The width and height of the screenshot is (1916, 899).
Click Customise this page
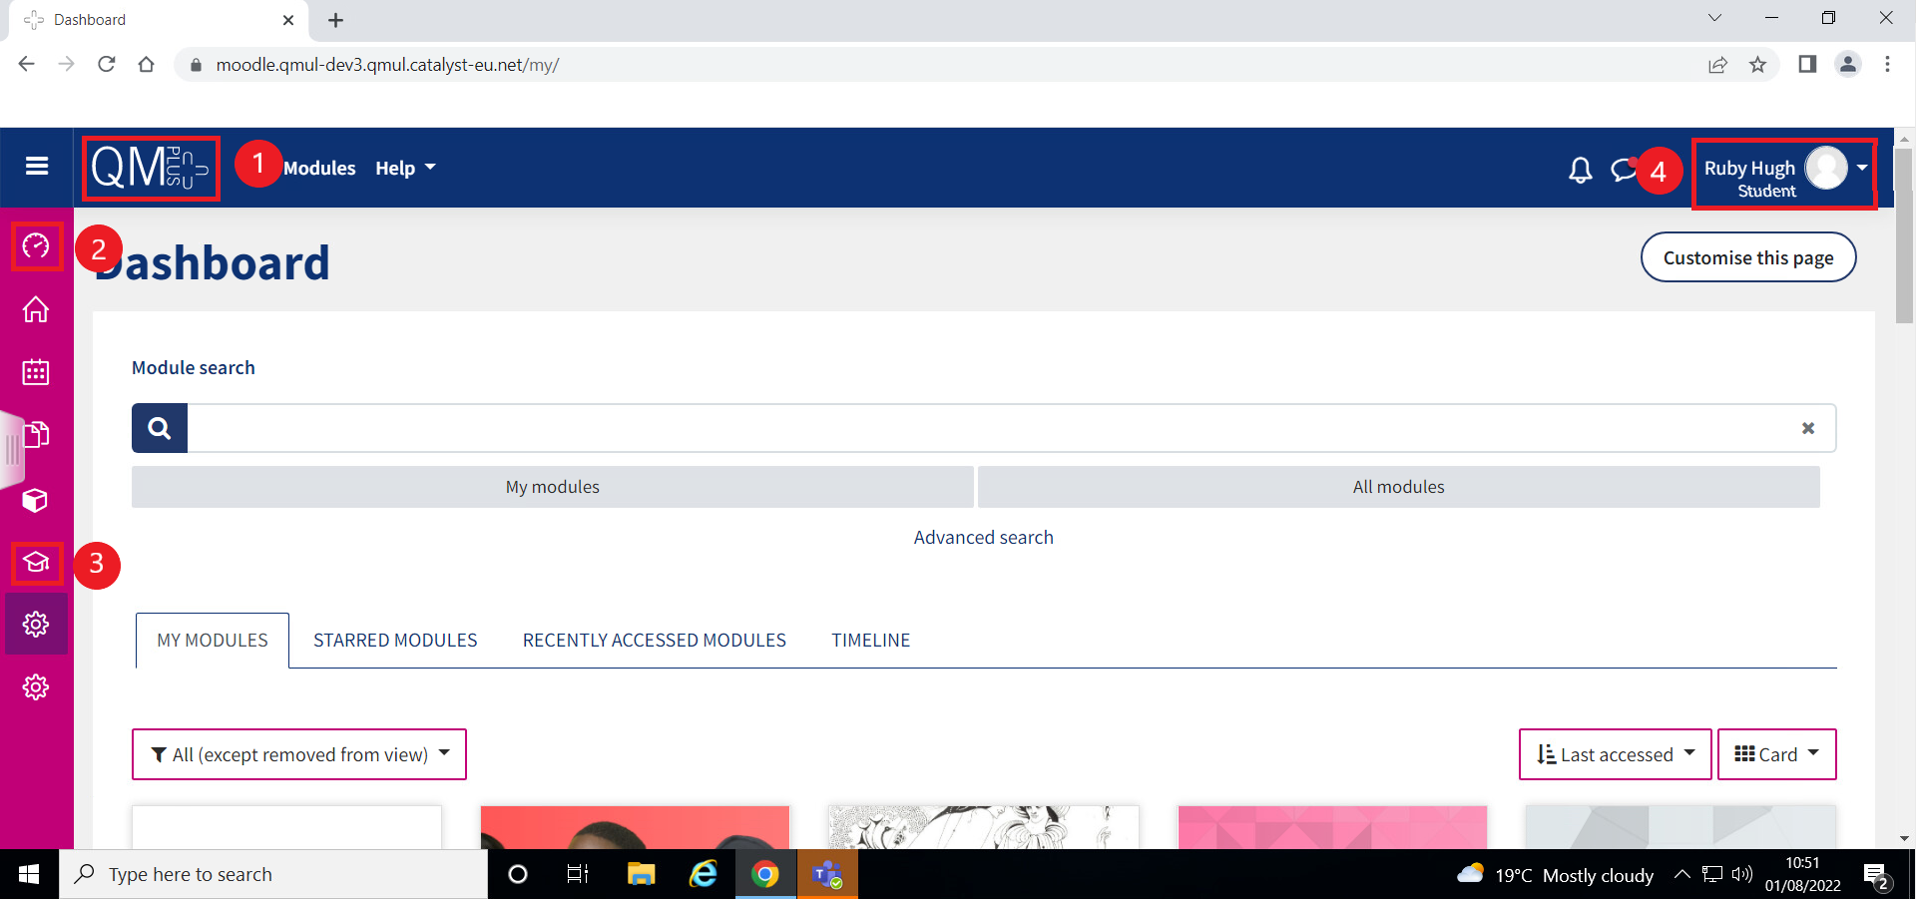coord(1748,256)
